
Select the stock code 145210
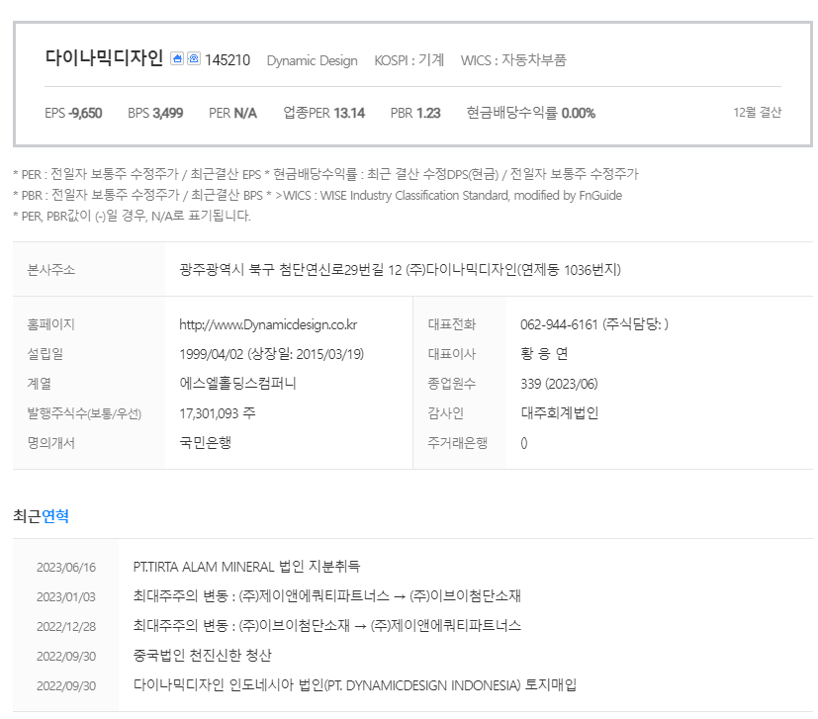(227, 60)
